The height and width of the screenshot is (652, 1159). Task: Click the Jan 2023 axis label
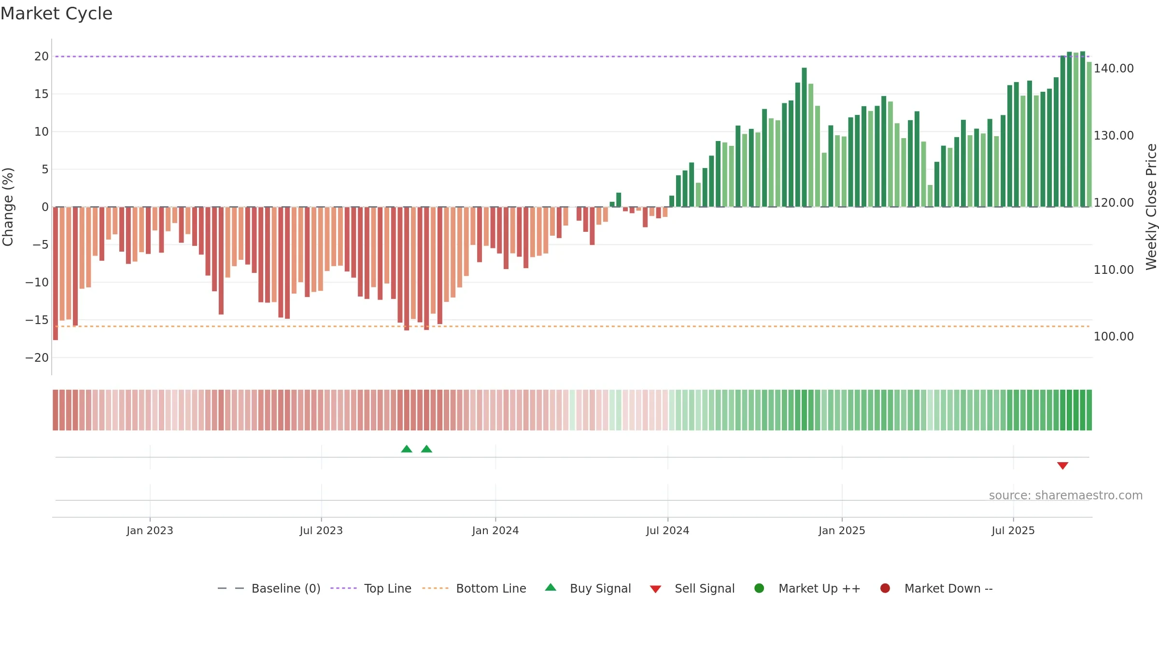pyautogui.click(x=150, y=530)
